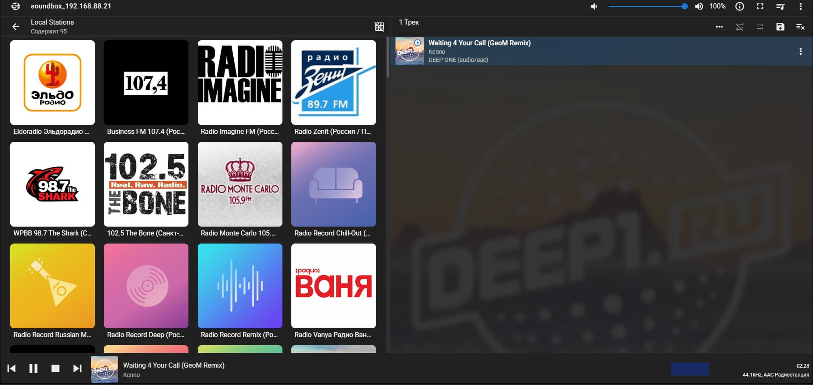813x385 pixels.
Task: Open Radio Vanya station
Action: click(x=334, y=286)
